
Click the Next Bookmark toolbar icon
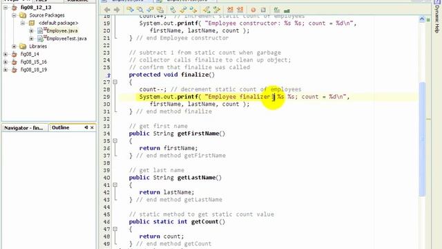point(183,10)
